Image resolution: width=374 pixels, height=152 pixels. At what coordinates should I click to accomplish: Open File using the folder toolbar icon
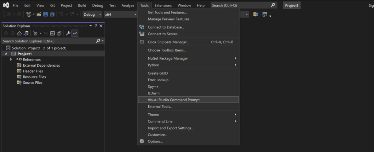pyautogui.click(x=39, y=15)
